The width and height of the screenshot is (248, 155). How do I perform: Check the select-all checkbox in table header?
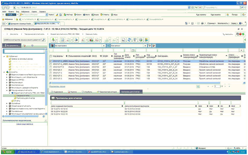[51, 55]
